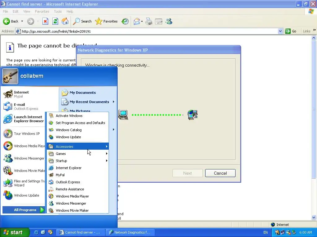Click the Search magnifier in the IE toolbar
The width and height of the screenshot is (317, 237).
coord(76,21)
